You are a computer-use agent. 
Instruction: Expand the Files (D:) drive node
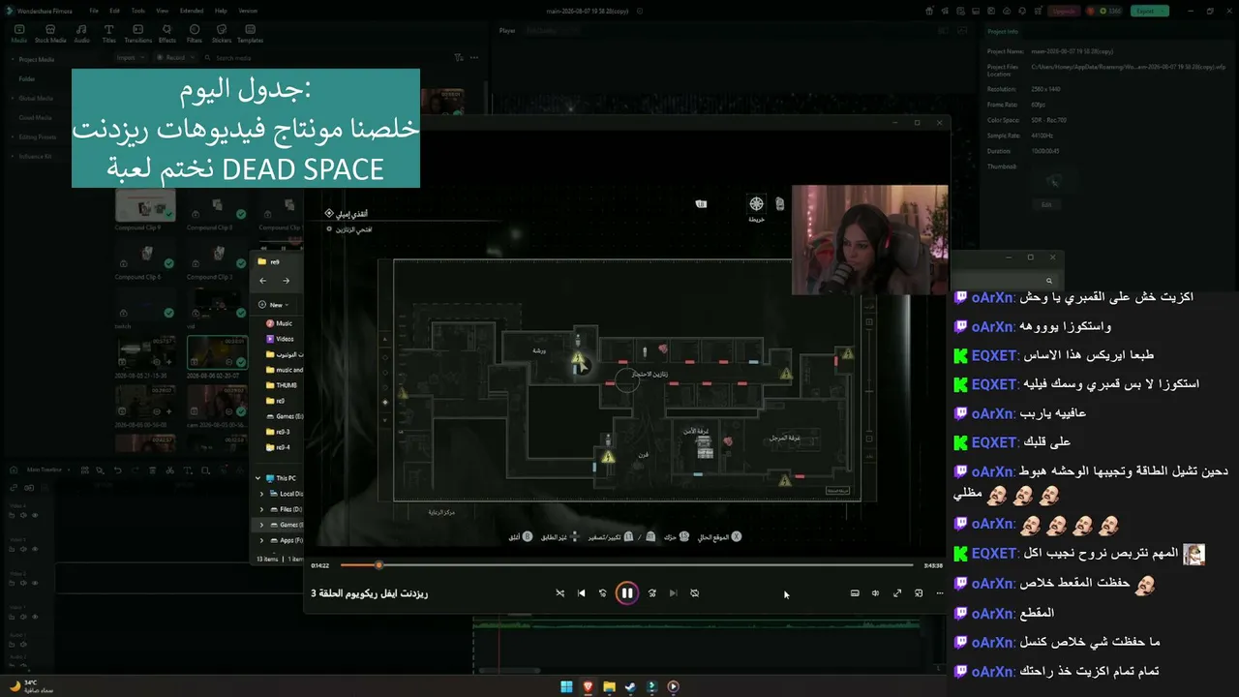(262, 509)
